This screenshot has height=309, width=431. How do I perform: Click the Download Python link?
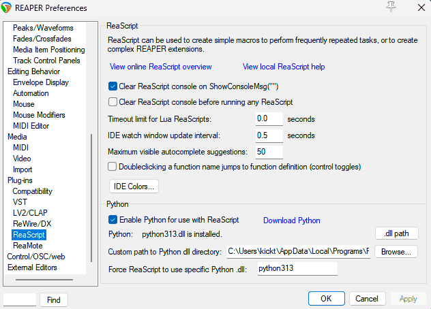[291, 221]
